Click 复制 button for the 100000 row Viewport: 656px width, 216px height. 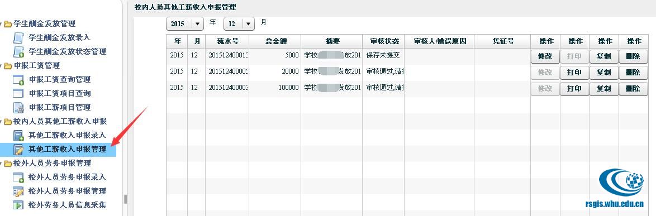click(x=603, y=89)
